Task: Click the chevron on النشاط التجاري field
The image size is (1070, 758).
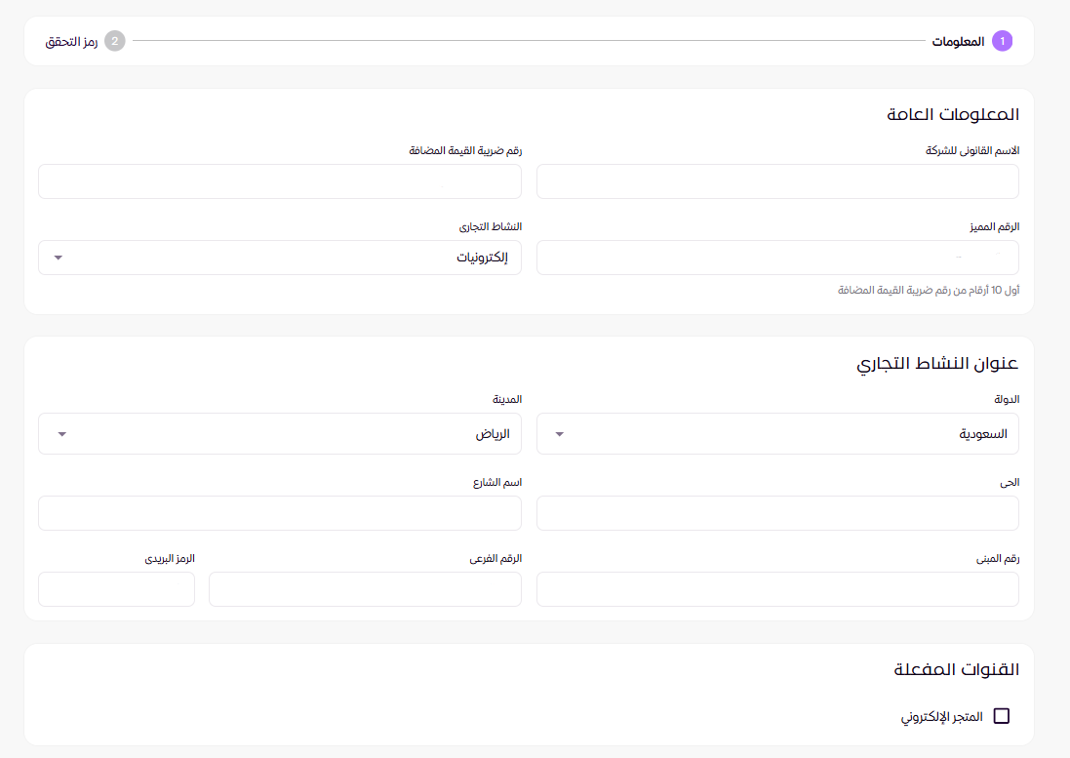Action: pos(58,258)
